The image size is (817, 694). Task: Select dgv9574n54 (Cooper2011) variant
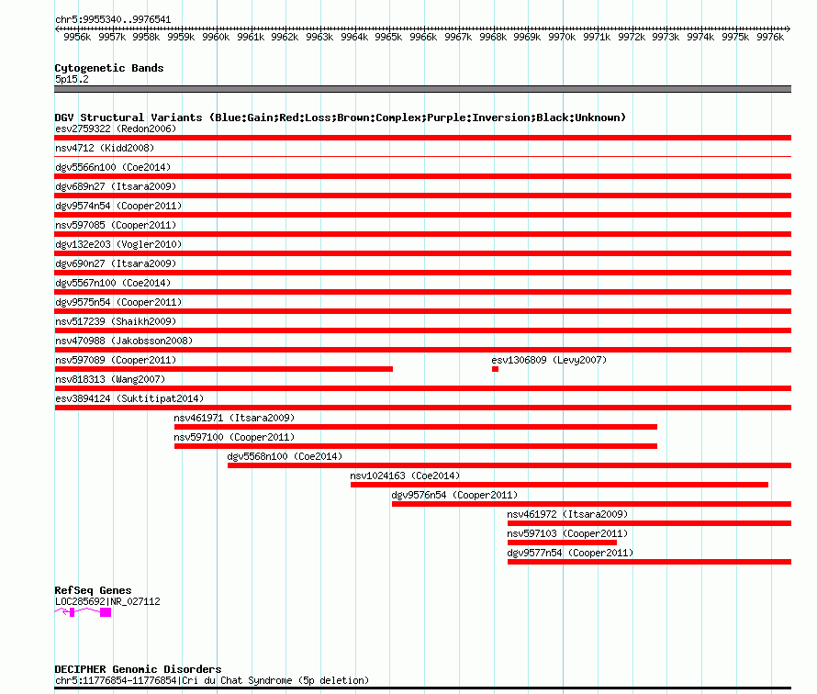coord(118,206)
